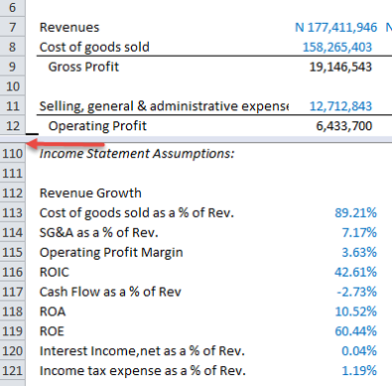This screenshot has height=386, width=392.
Task: Select the Gross Profit value 19,146,543
Action: click(340, 66)
